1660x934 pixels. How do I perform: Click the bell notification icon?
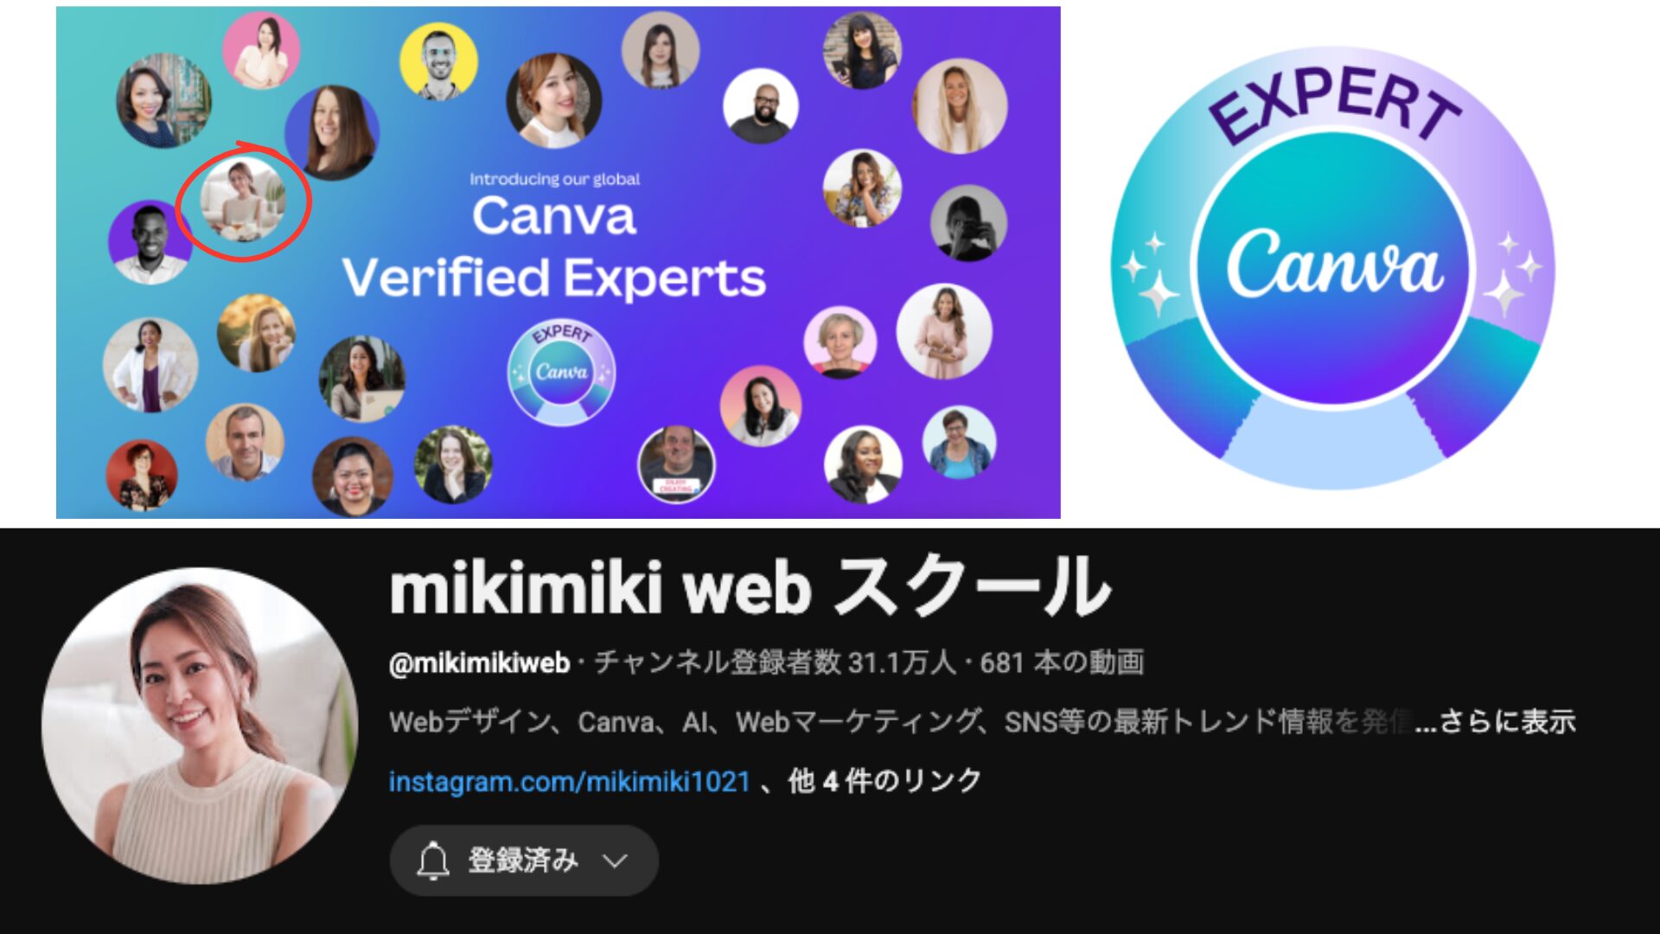coord(432,860)
